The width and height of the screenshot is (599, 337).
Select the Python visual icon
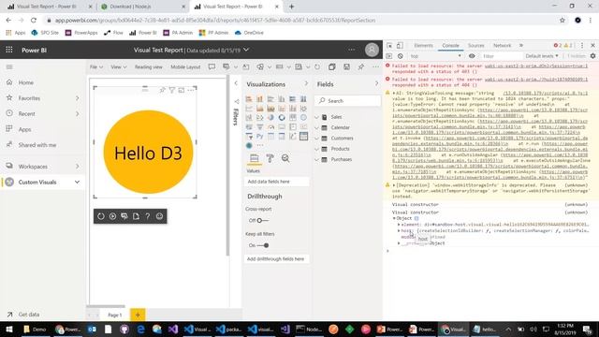click(x=260, y=136)
